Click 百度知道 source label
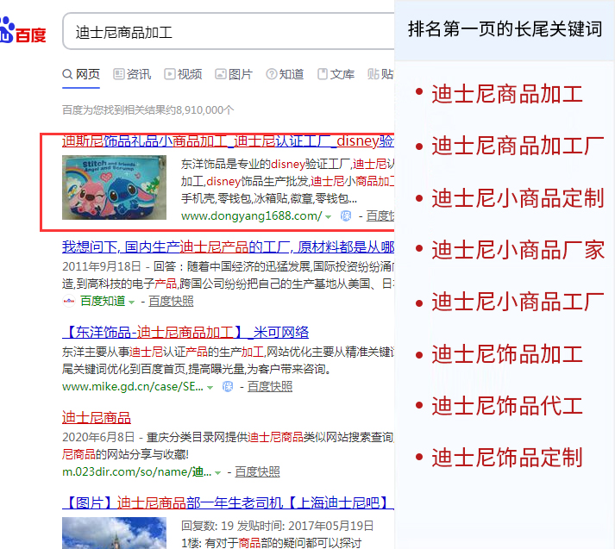Viewport: 615px width, 549px height. 103,301
